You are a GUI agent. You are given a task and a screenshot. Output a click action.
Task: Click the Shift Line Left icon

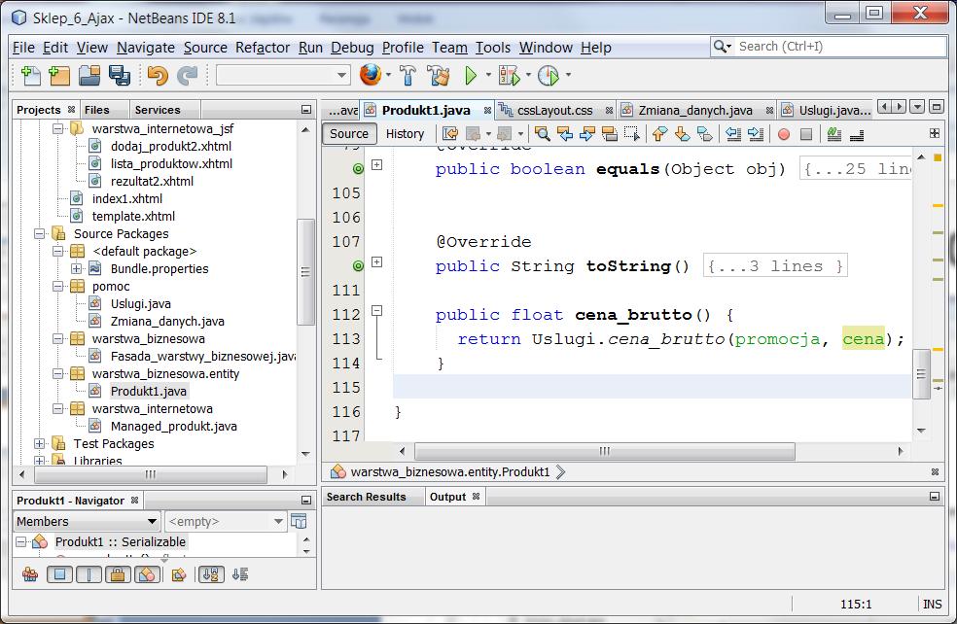click(733, 133)
